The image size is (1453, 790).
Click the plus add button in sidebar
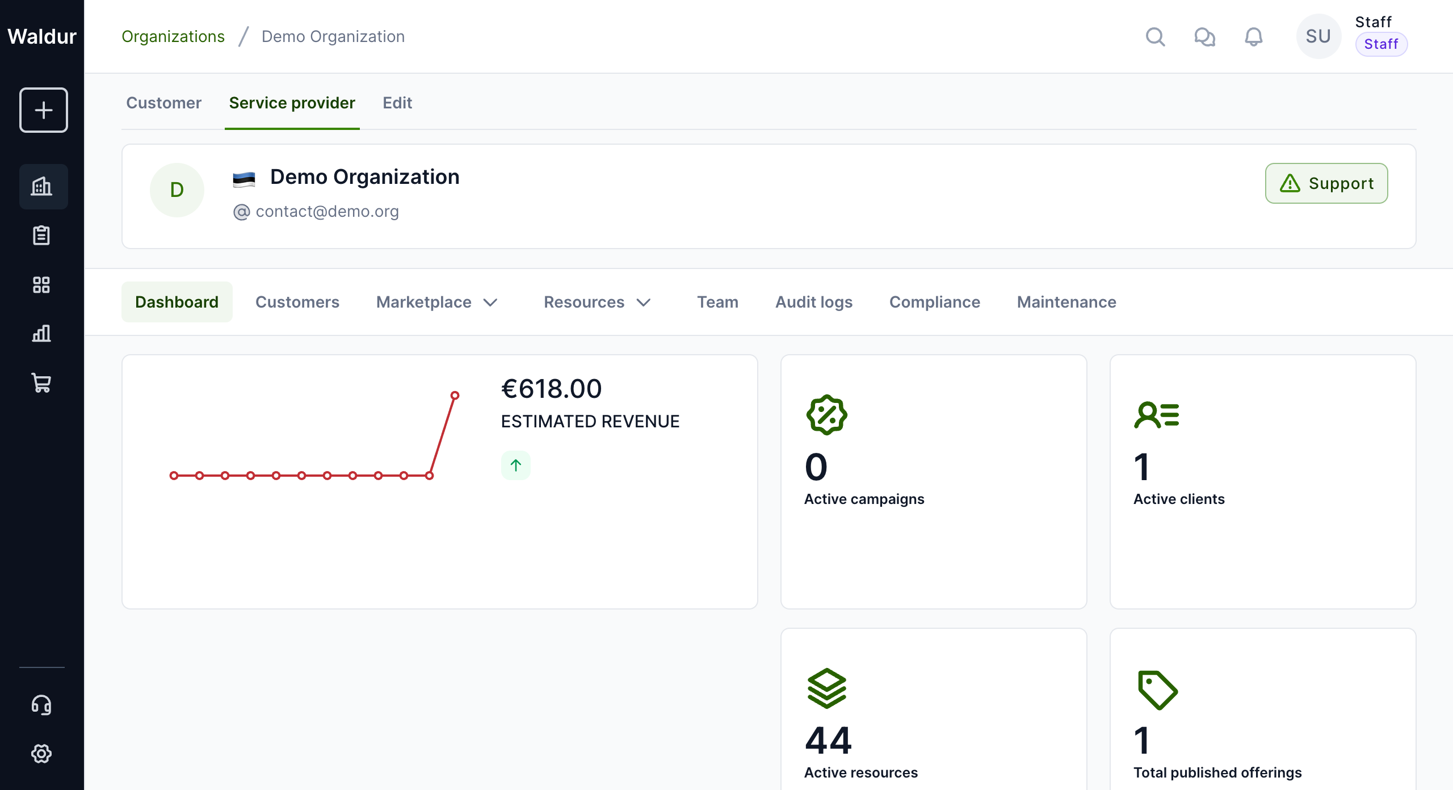pos(43,110)
